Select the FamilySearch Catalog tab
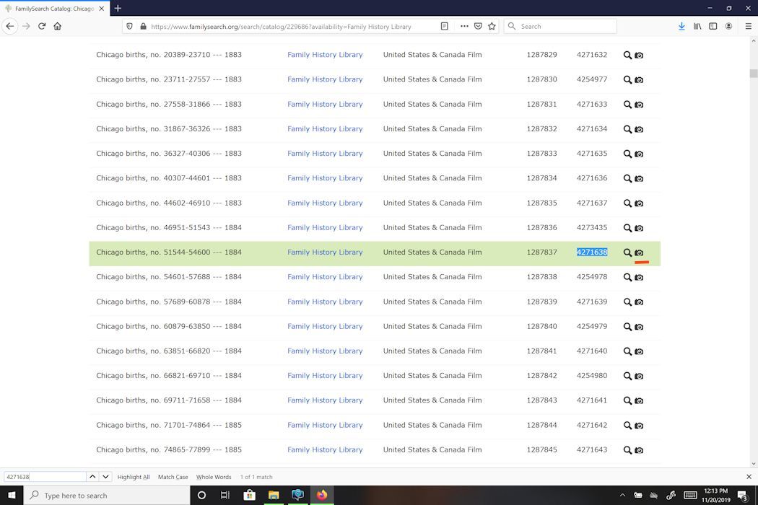This screenshot has height=505, width=758. click(55, 8)
